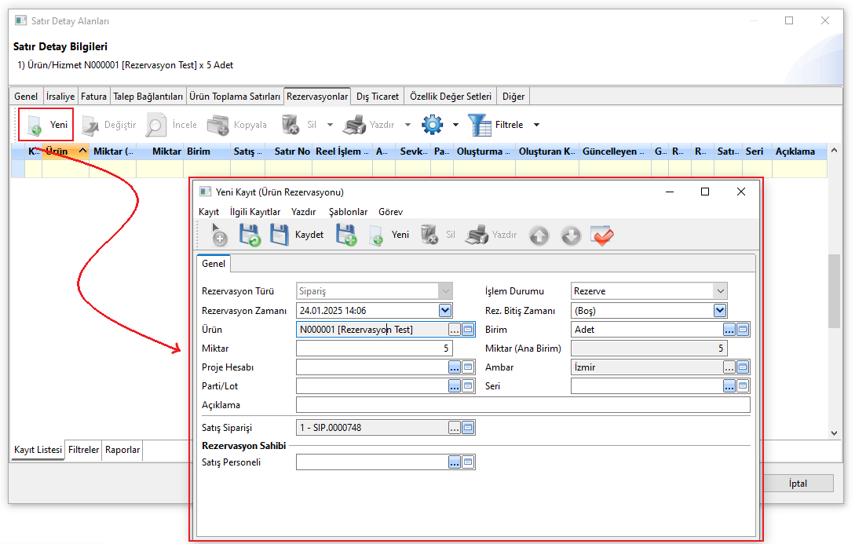Switch to the Dış Ticaret tab
This screenshot has height=544, width=866.
click(378, 97)
